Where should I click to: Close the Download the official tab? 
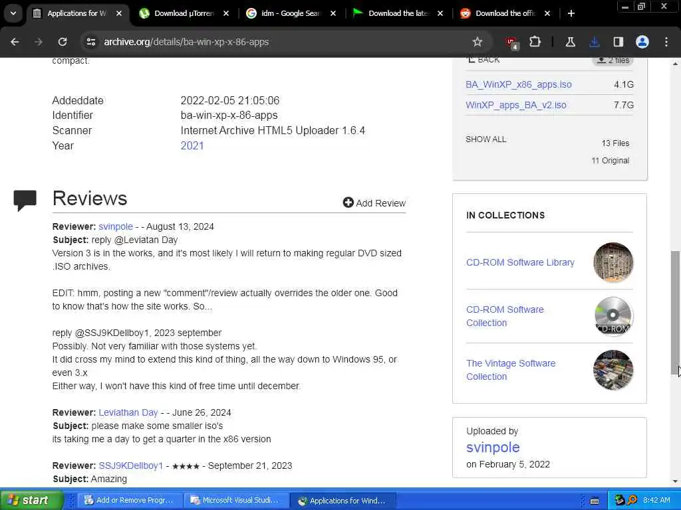[547, 13]
